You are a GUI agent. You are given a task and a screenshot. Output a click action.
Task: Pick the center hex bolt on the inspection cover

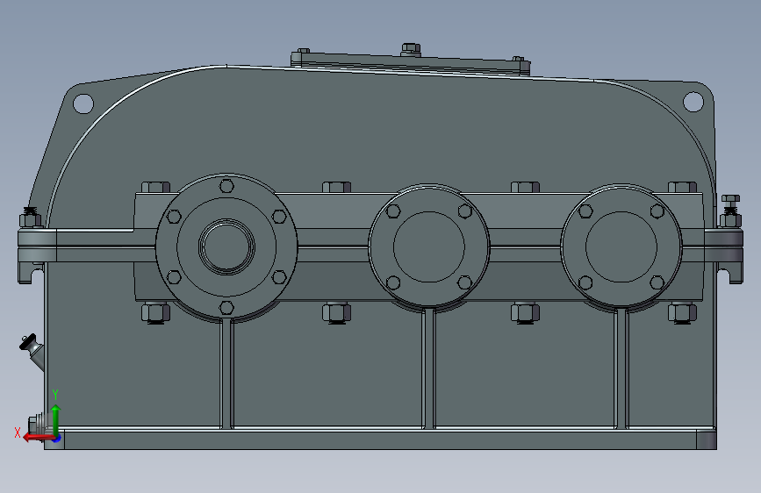pos(411,49)
